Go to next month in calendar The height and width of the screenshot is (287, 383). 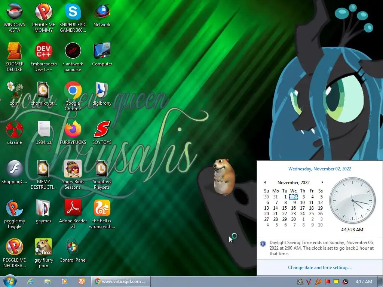[x=322, y=182]
